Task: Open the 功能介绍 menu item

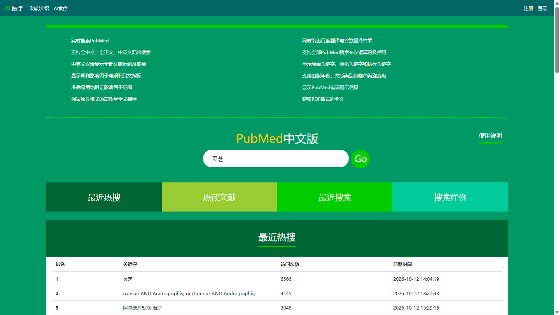Action: pyautogui.click(x=40, y=8)
